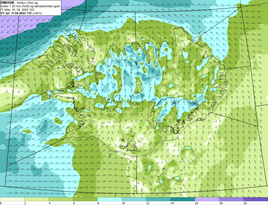The height and width of the screenshot is (205, 268).
Task: Click the title line "DMI/IGB : Vindur (10m) og"
Action: coord(19,3)
